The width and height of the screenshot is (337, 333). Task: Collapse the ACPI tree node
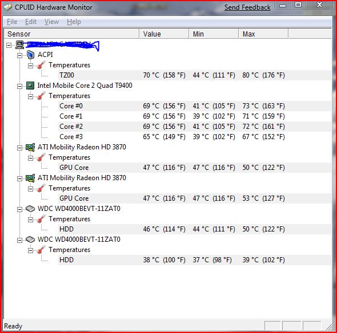coord(20,55)
